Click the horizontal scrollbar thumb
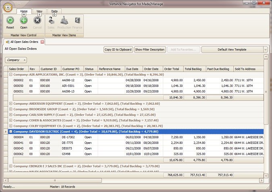Viewport: 272px width, 192px height. [55, 181]
